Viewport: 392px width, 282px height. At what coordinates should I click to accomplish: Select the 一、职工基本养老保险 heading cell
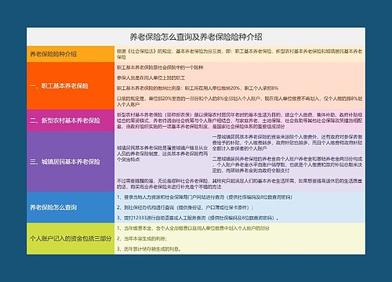tap(71, 86)
